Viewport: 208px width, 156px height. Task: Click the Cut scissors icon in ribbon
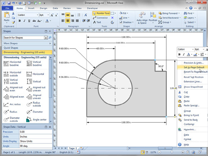coord(13,13)
